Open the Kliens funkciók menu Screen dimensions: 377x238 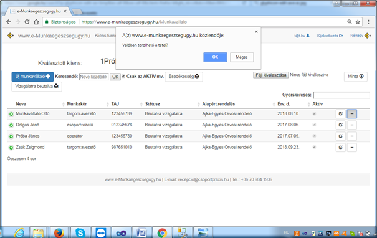pos(105,36)
